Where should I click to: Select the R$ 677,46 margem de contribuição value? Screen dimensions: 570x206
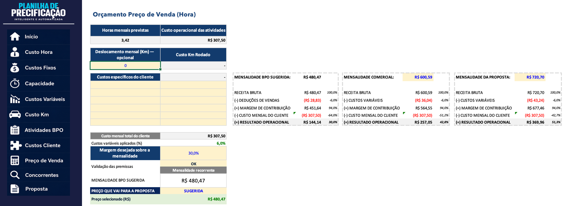click(x=536, y=108)
